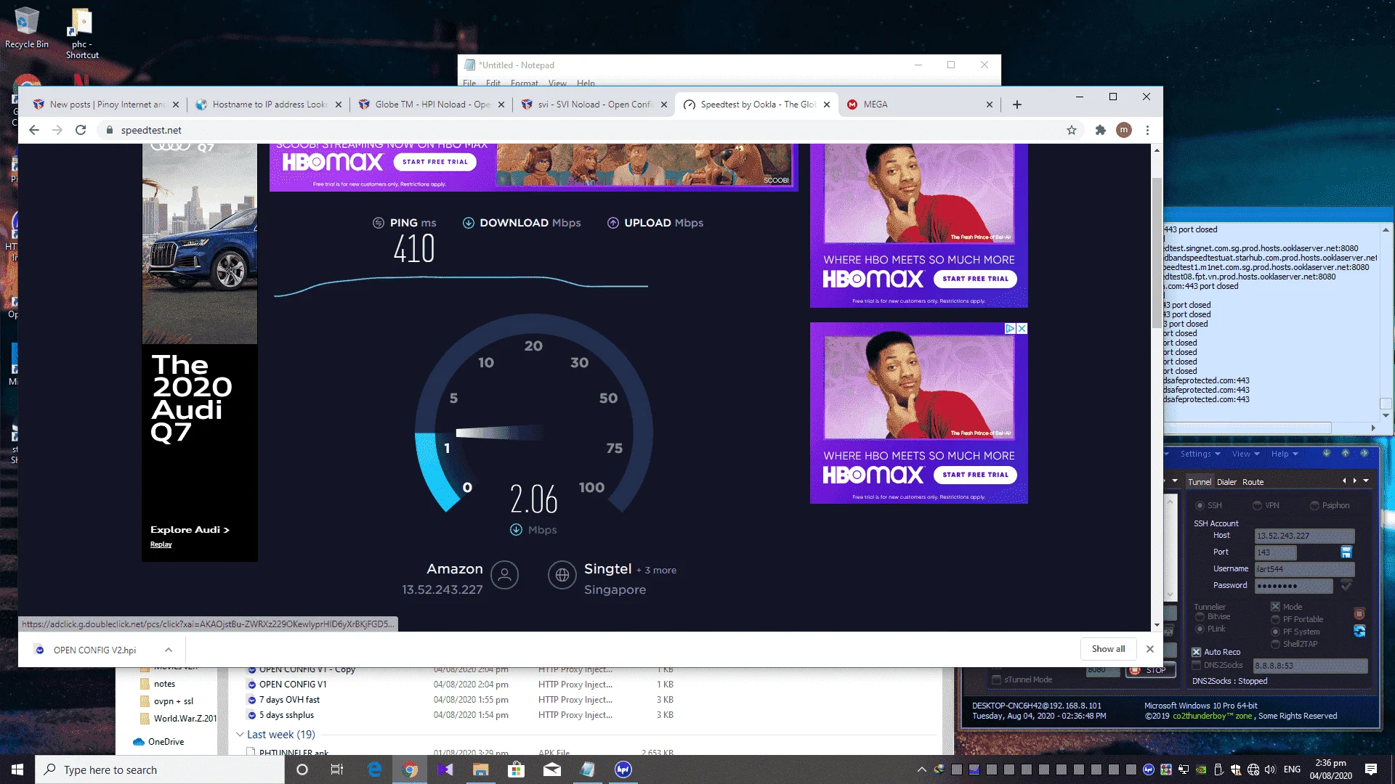Open the Mail app from the taskbar
This screenshot has width=1395, height=784.
551,769
